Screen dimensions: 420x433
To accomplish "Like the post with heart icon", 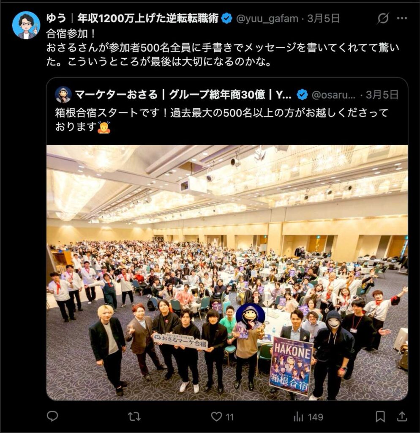I will (216, 417).
